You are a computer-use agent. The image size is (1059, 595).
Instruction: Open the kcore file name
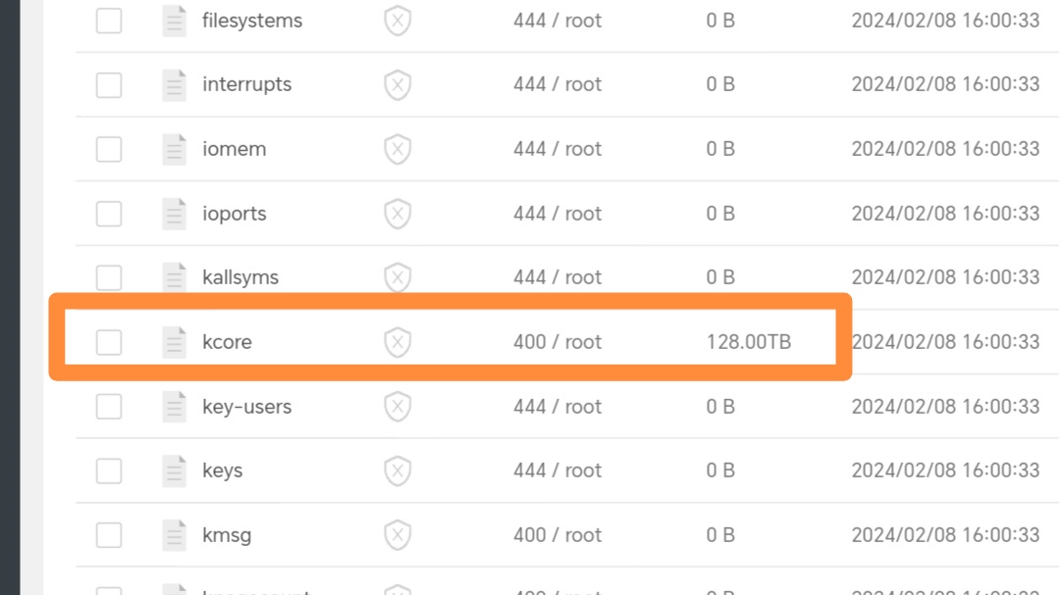(x=227, y=342)
